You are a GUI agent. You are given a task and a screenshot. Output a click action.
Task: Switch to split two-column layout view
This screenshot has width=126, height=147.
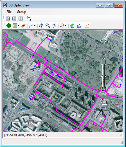(21, 19)
